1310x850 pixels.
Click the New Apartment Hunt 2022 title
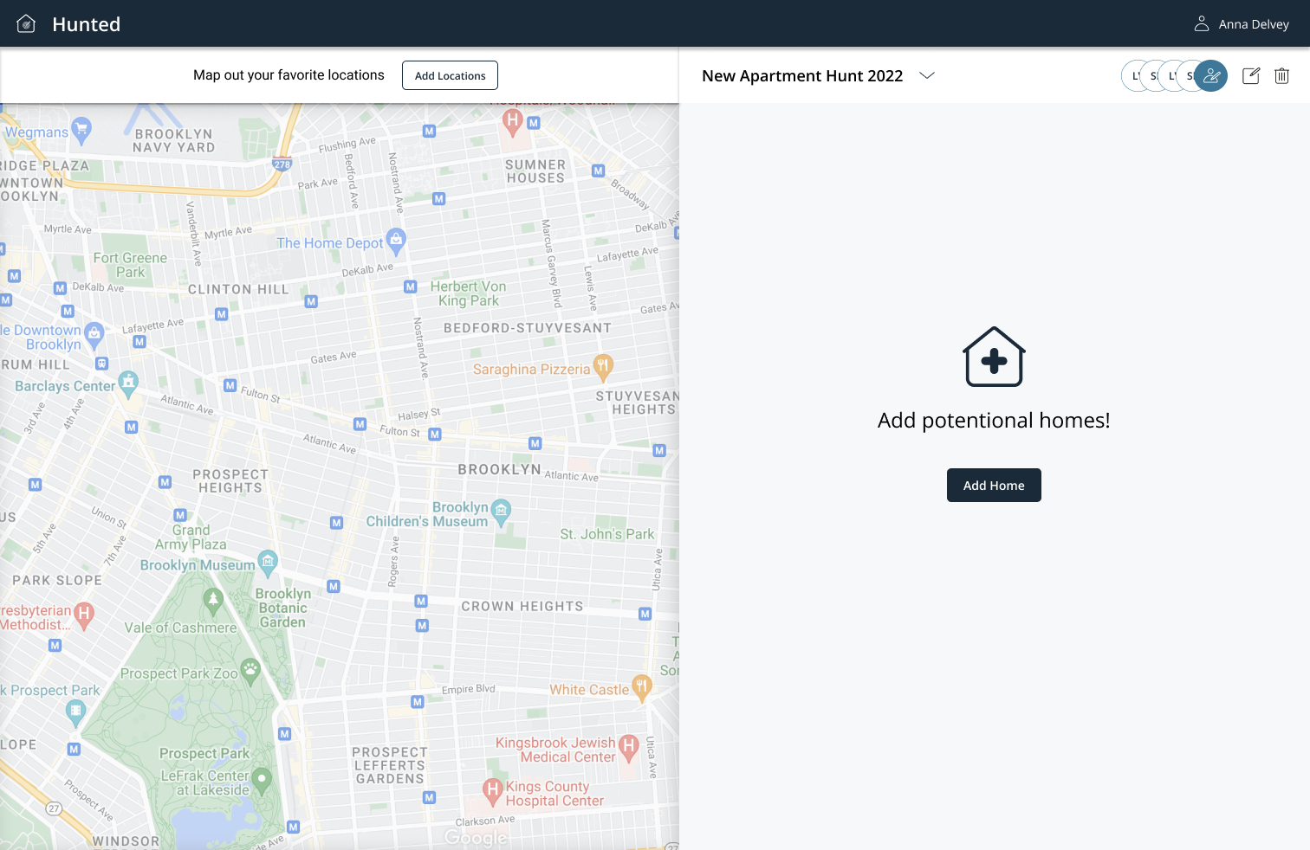[802, 76]
